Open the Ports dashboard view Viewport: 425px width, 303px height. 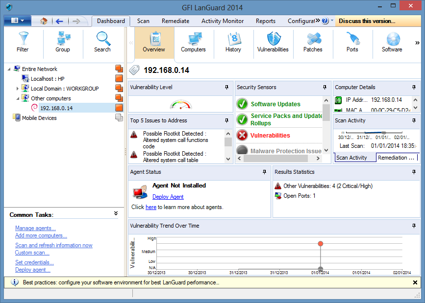[x=352, y=42]
